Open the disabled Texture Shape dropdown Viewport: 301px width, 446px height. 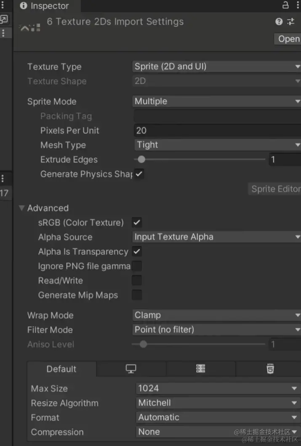[x=217, y=81]
